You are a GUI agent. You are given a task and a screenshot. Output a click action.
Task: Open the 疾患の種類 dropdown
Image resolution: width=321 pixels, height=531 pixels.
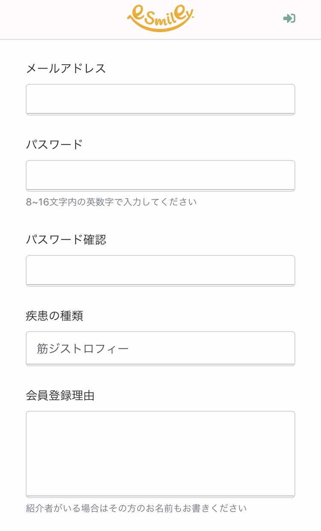[160, 348]
